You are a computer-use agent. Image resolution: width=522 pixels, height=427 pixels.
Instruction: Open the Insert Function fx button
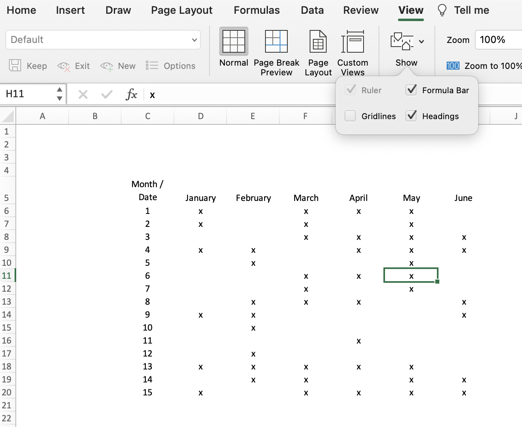[x=131, y=94]
